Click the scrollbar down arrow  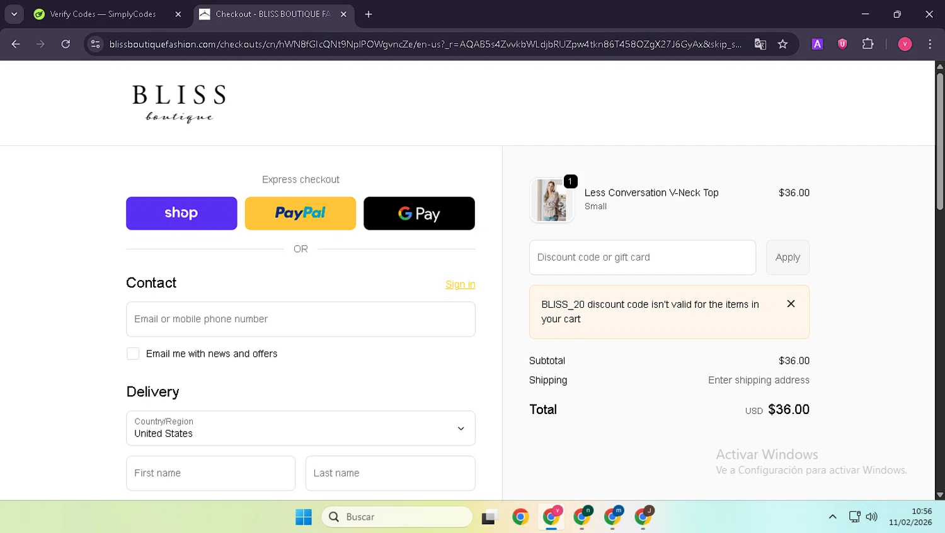(x=940, y=495)
